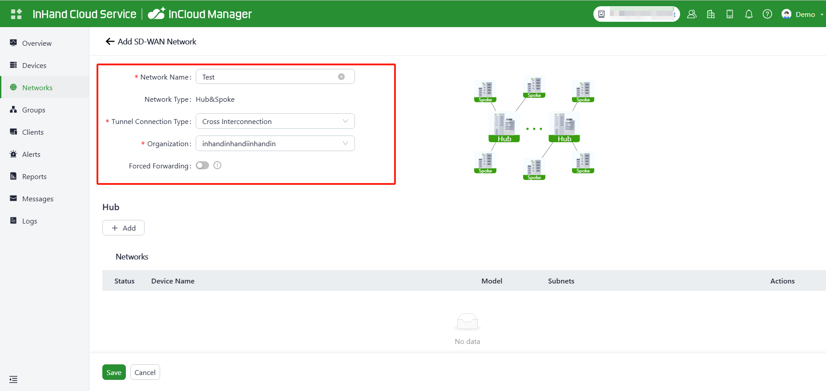Click the Cancel button
The image size is (826, 391).
(145, 372)
